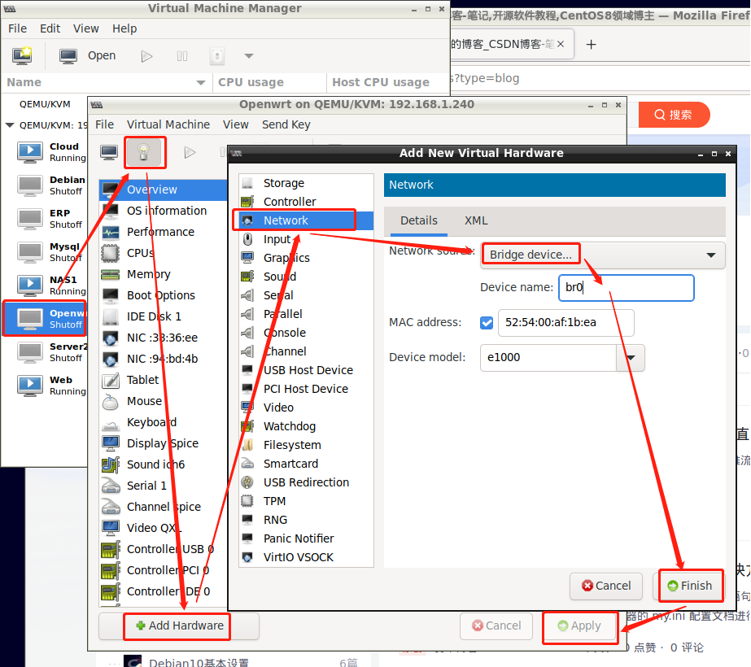Select Graphics hardware type
Viewport: 751px width, 667px height.
pos(306,258)
